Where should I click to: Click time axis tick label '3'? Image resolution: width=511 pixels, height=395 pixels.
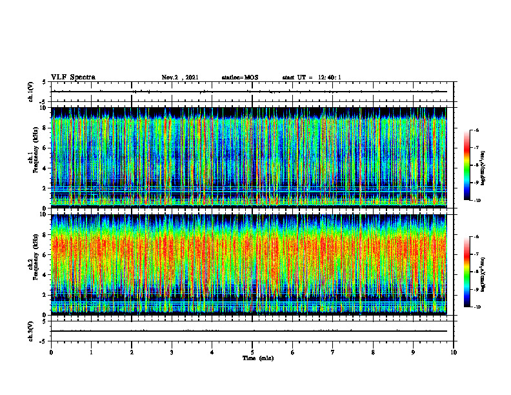(172, 352)
